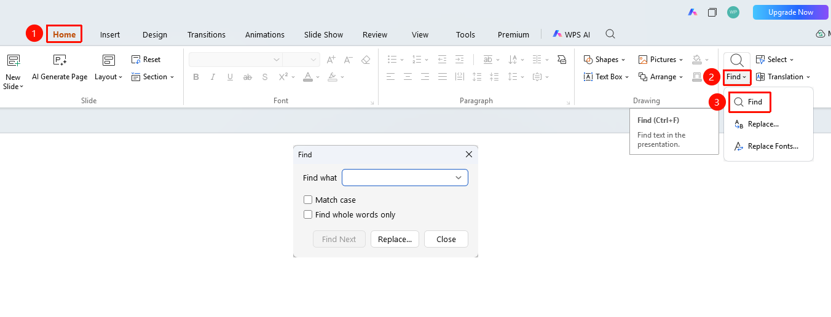
Task: Open the WPS AI tab
Action: point(572,34)
